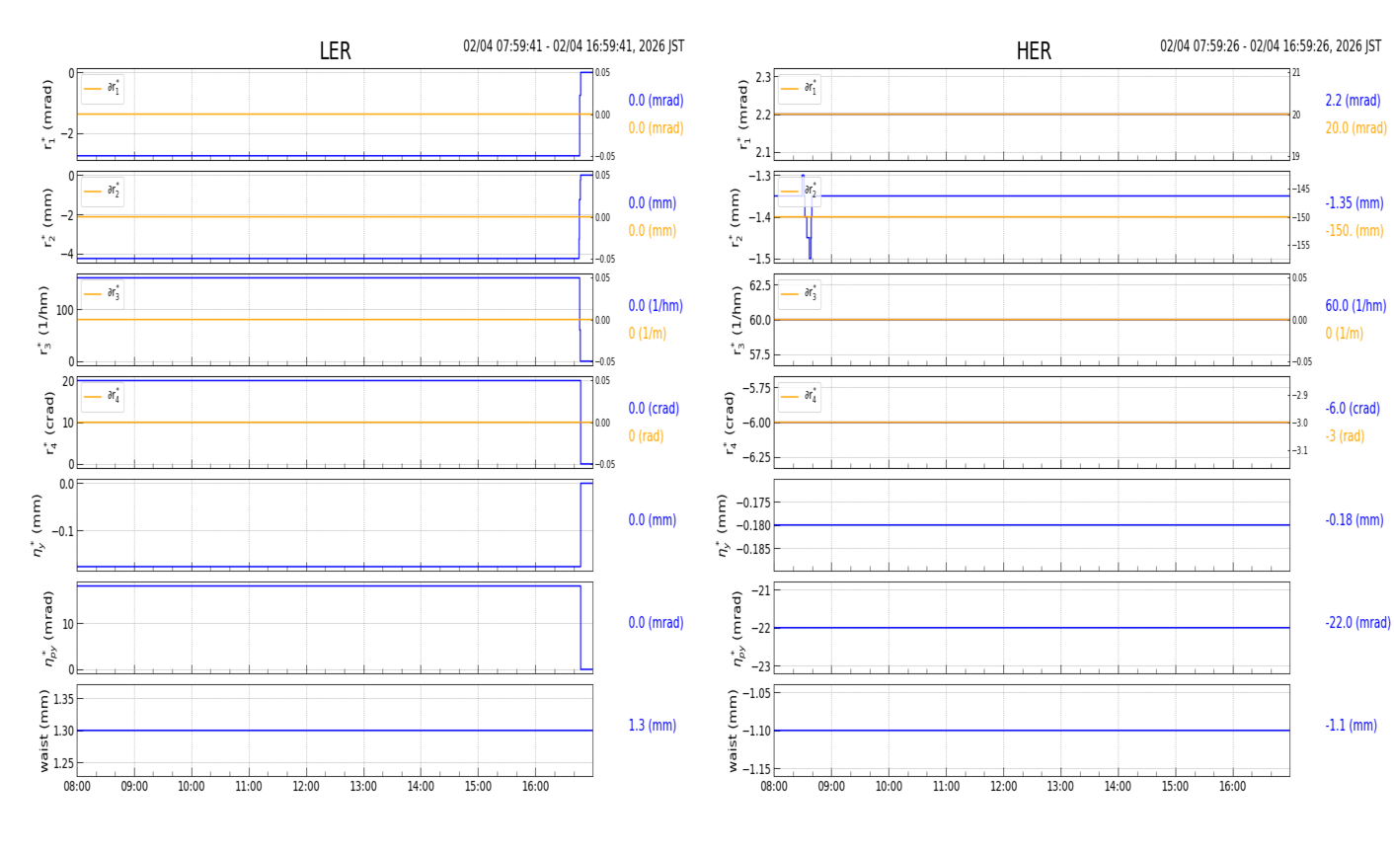Click the ∂r1* legend in HER r1 panel
This screenshot has height=853, width=1394.
[800, 89]
